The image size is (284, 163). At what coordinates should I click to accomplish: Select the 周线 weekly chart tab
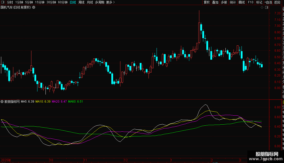(81, 2)
